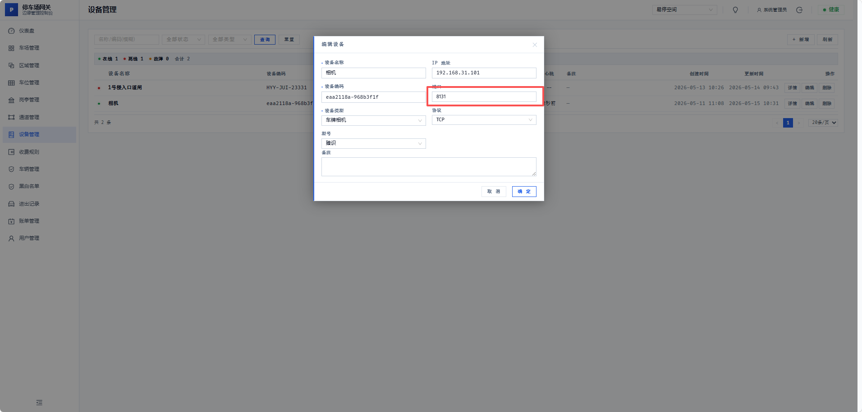Expand the 型号 dropdown showing 臻识
862x412 pixels.
click(x=373, y=143)
